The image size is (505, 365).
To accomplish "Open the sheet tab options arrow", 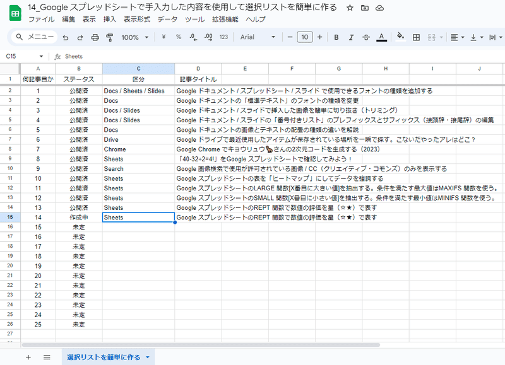I will point(148,357).
